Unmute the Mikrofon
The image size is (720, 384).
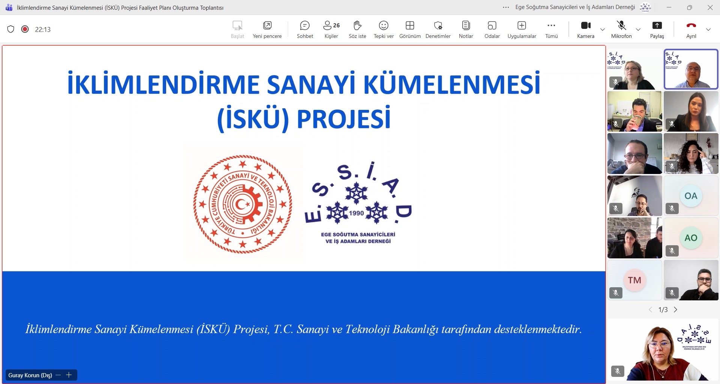coord(621,29)
